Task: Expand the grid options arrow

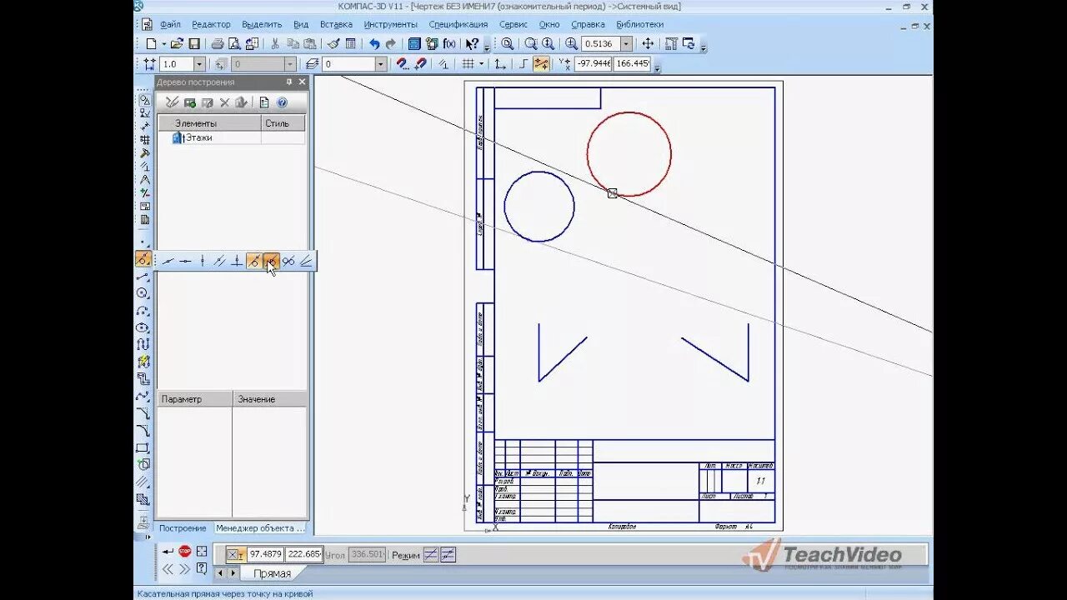Action: coord(481,63)
